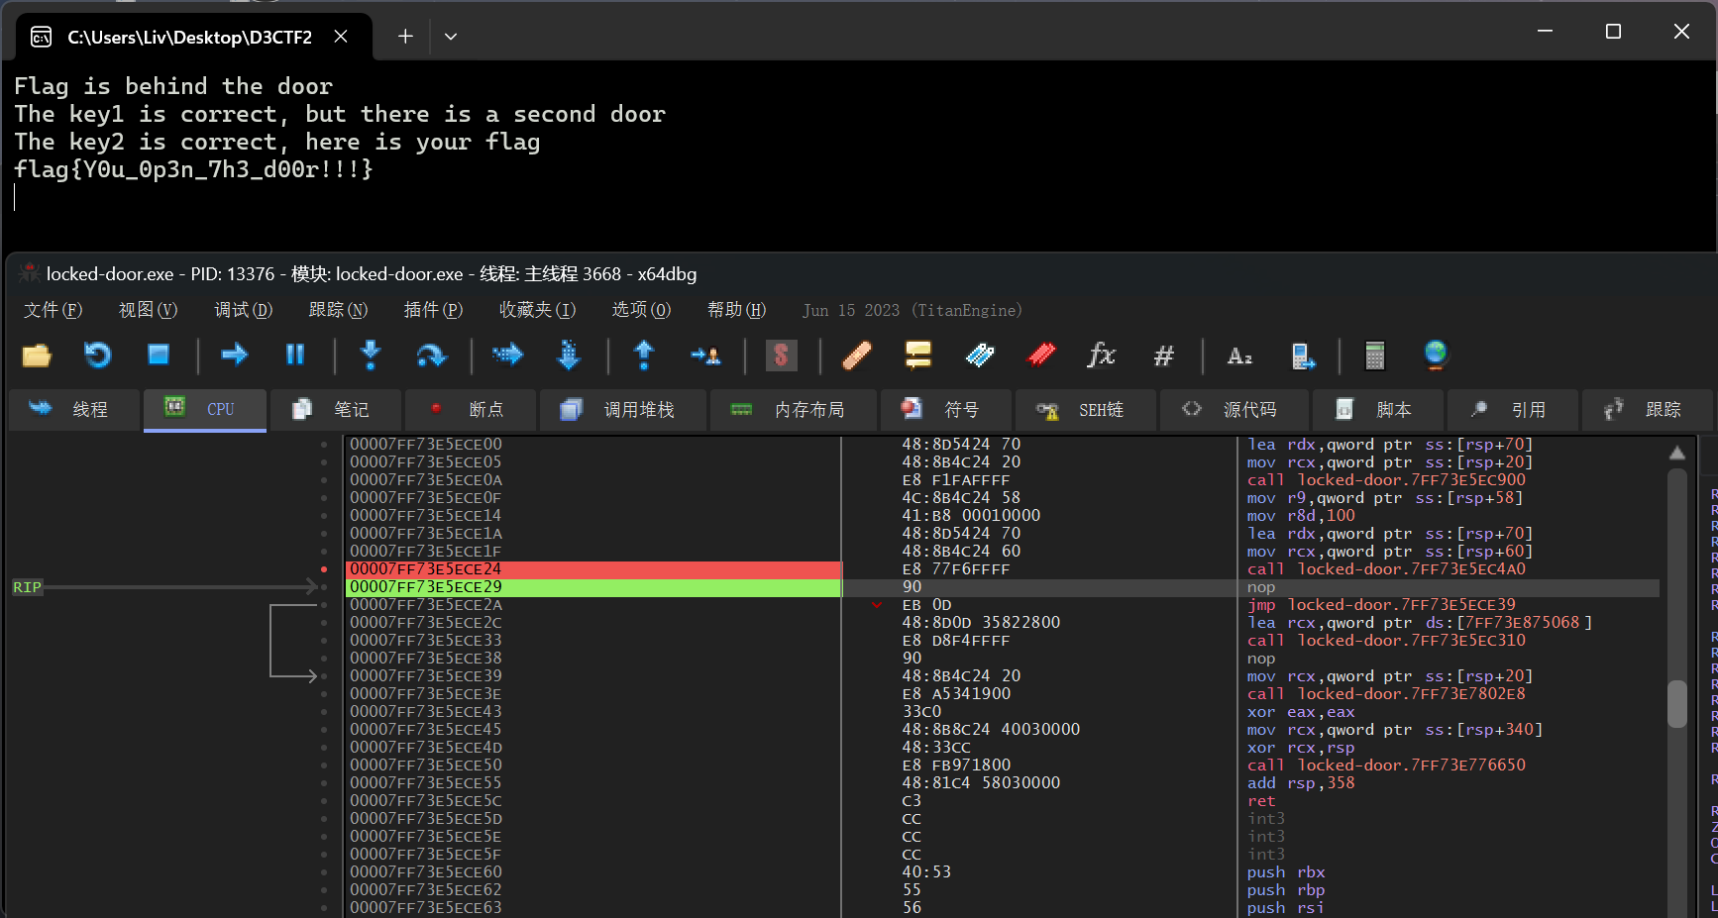This screenshot has width=1718, height=918.
Task: Execute till return with up arrow icon
Action: coord(644,356)
